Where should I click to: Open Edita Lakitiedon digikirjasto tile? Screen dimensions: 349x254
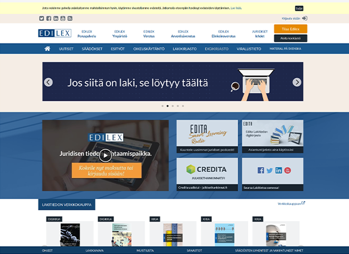[x=273, y=136]
